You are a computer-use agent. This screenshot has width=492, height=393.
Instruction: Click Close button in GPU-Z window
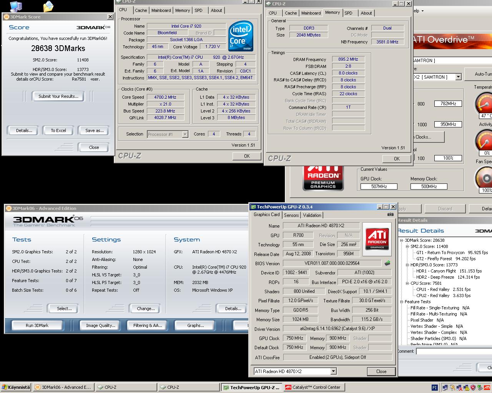(381, 372)
